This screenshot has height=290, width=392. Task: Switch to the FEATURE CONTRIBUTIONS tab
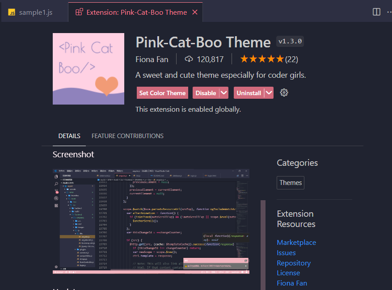click(127, 136)
